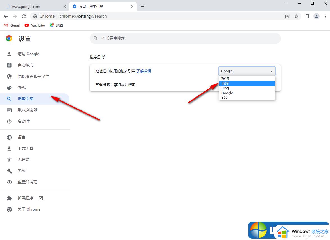
Task: Open 扩展程序 in the sidebar
Action: [35, 198]
